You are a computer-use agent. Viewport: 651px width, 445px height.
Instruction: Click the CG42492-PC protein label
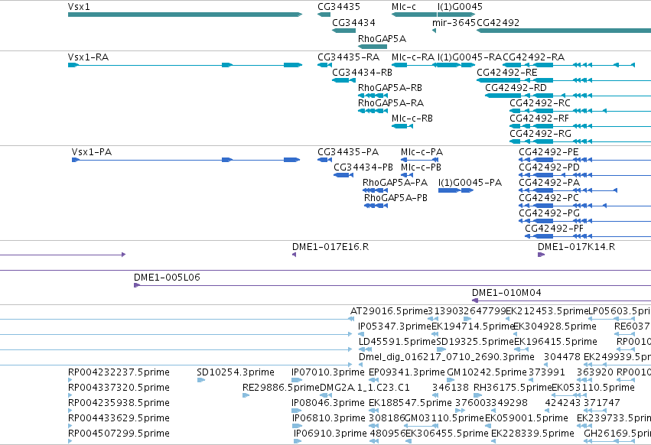[x=548, y=197]
